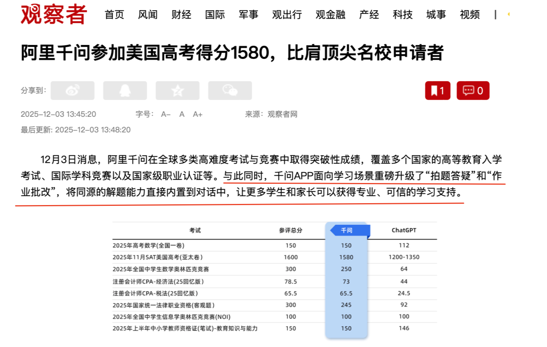The image size is (547, 347).
Task: Open the 首页 menu item
Action: tap(114, 15)
